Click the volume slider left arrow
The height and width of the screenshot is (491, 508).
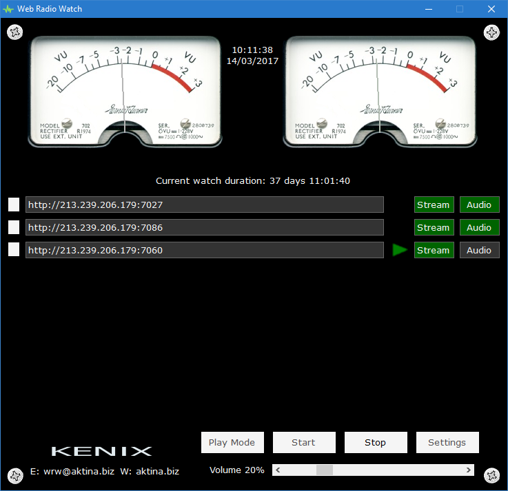click(278, 470)
